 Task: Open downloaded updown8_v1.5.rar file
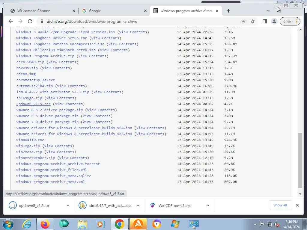[x=34, y=205]
